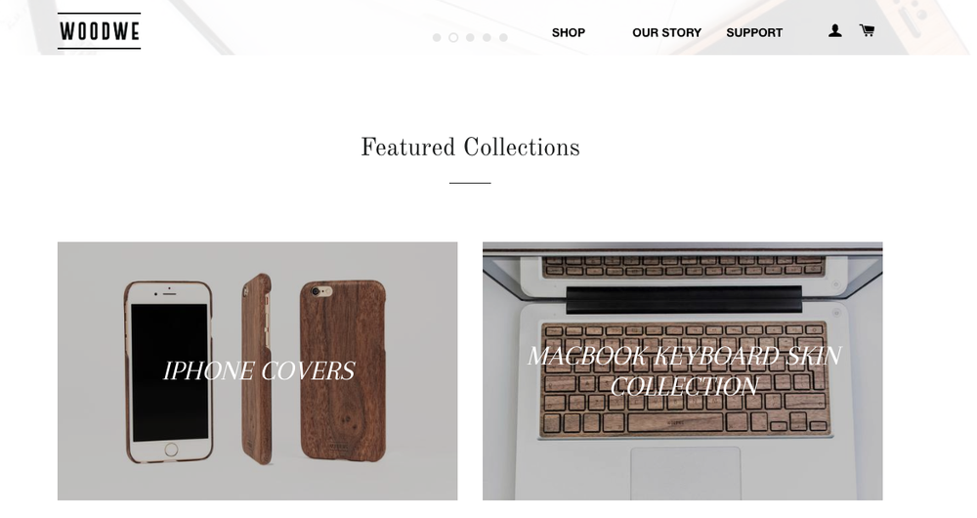Select the first slideshow dot
Viewport: 977px width, 518px height.
point(437,37)
